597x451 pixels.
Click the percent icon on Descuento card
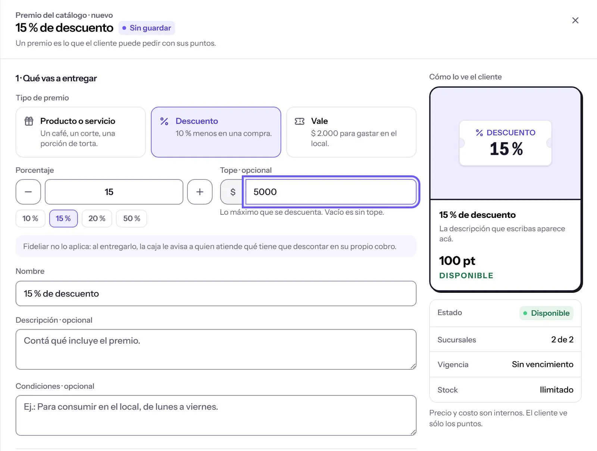pos(164,121)
